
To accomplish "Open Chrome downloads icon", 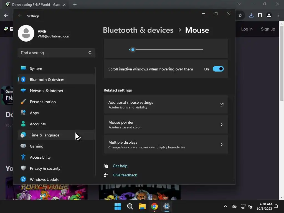I will point(251,16).
